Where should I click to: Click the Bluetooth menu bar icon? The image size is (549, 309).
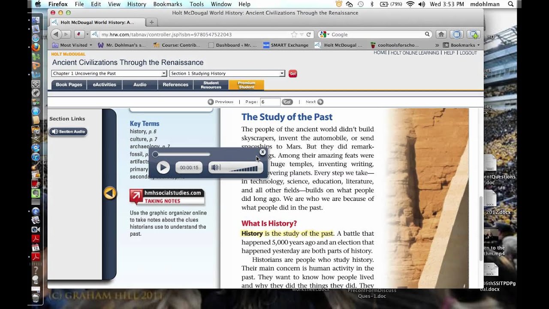(372, 4)
